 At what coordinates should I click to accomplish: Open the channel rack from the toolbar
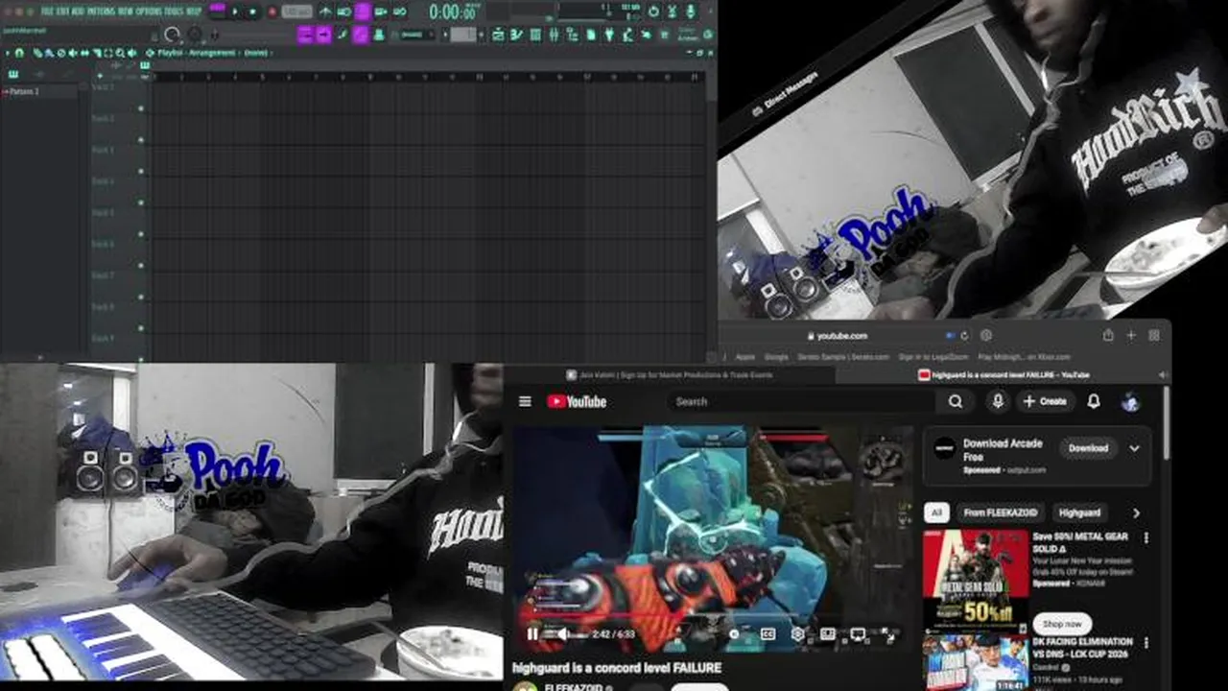tap(535, 35)
